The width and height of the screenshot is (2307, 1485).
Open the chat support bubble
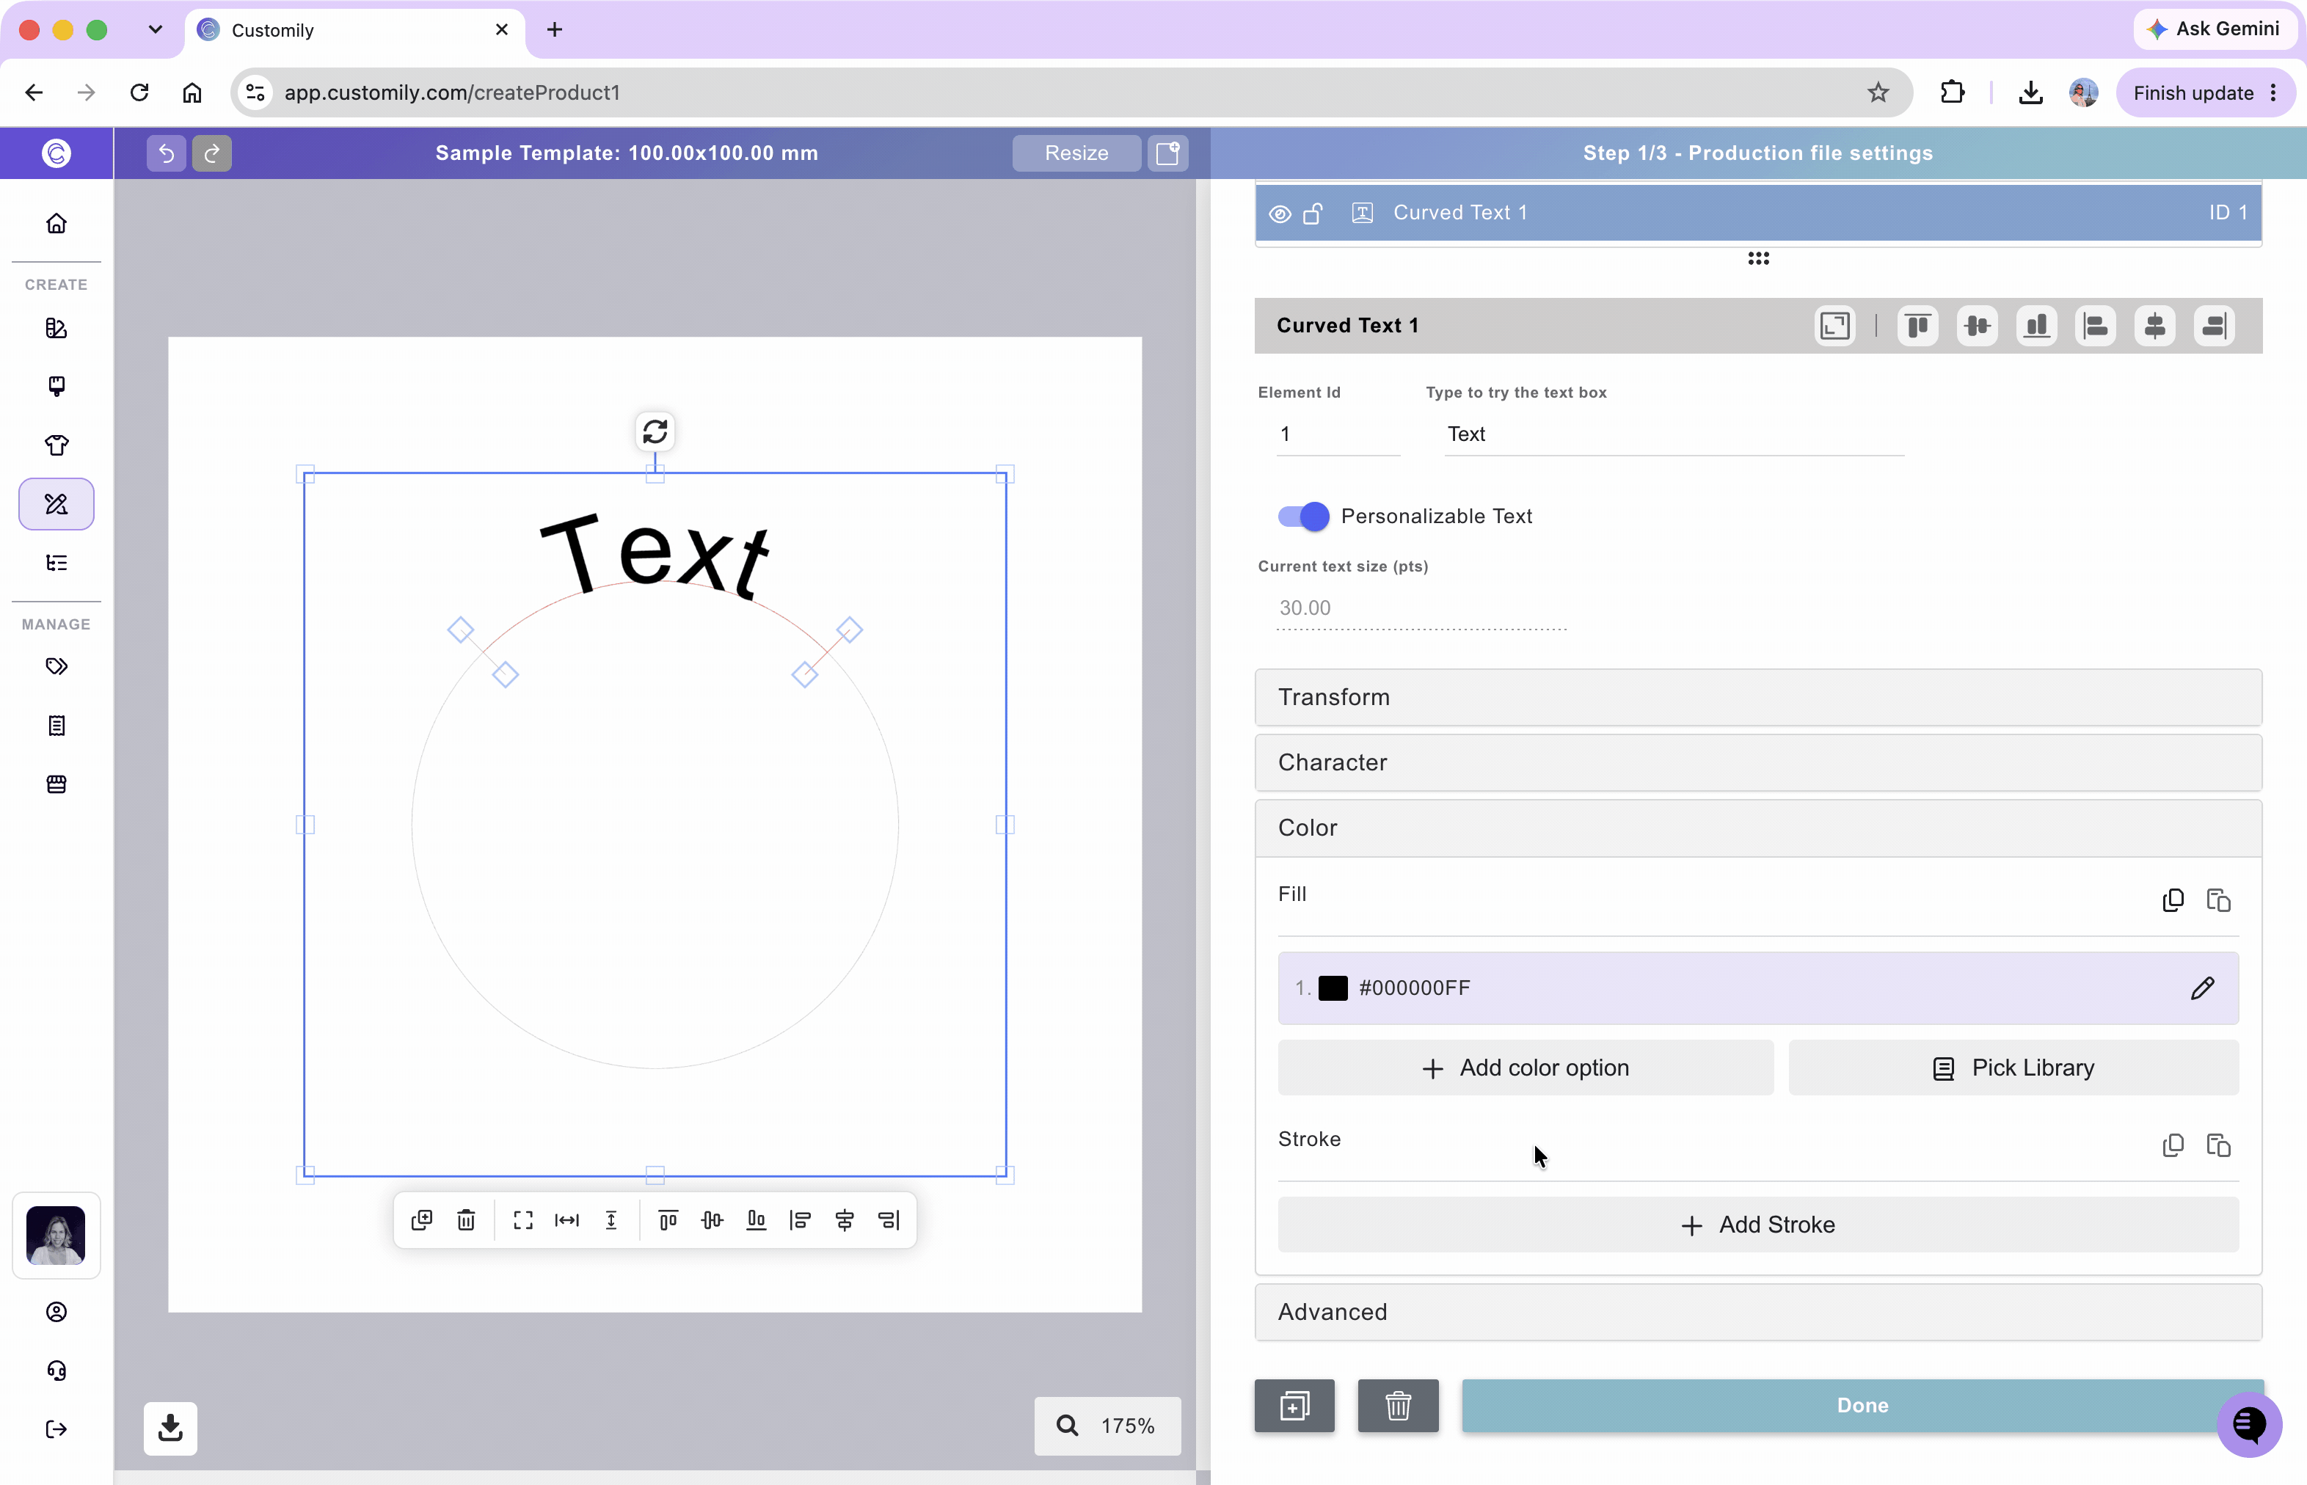(2249, 1424)
